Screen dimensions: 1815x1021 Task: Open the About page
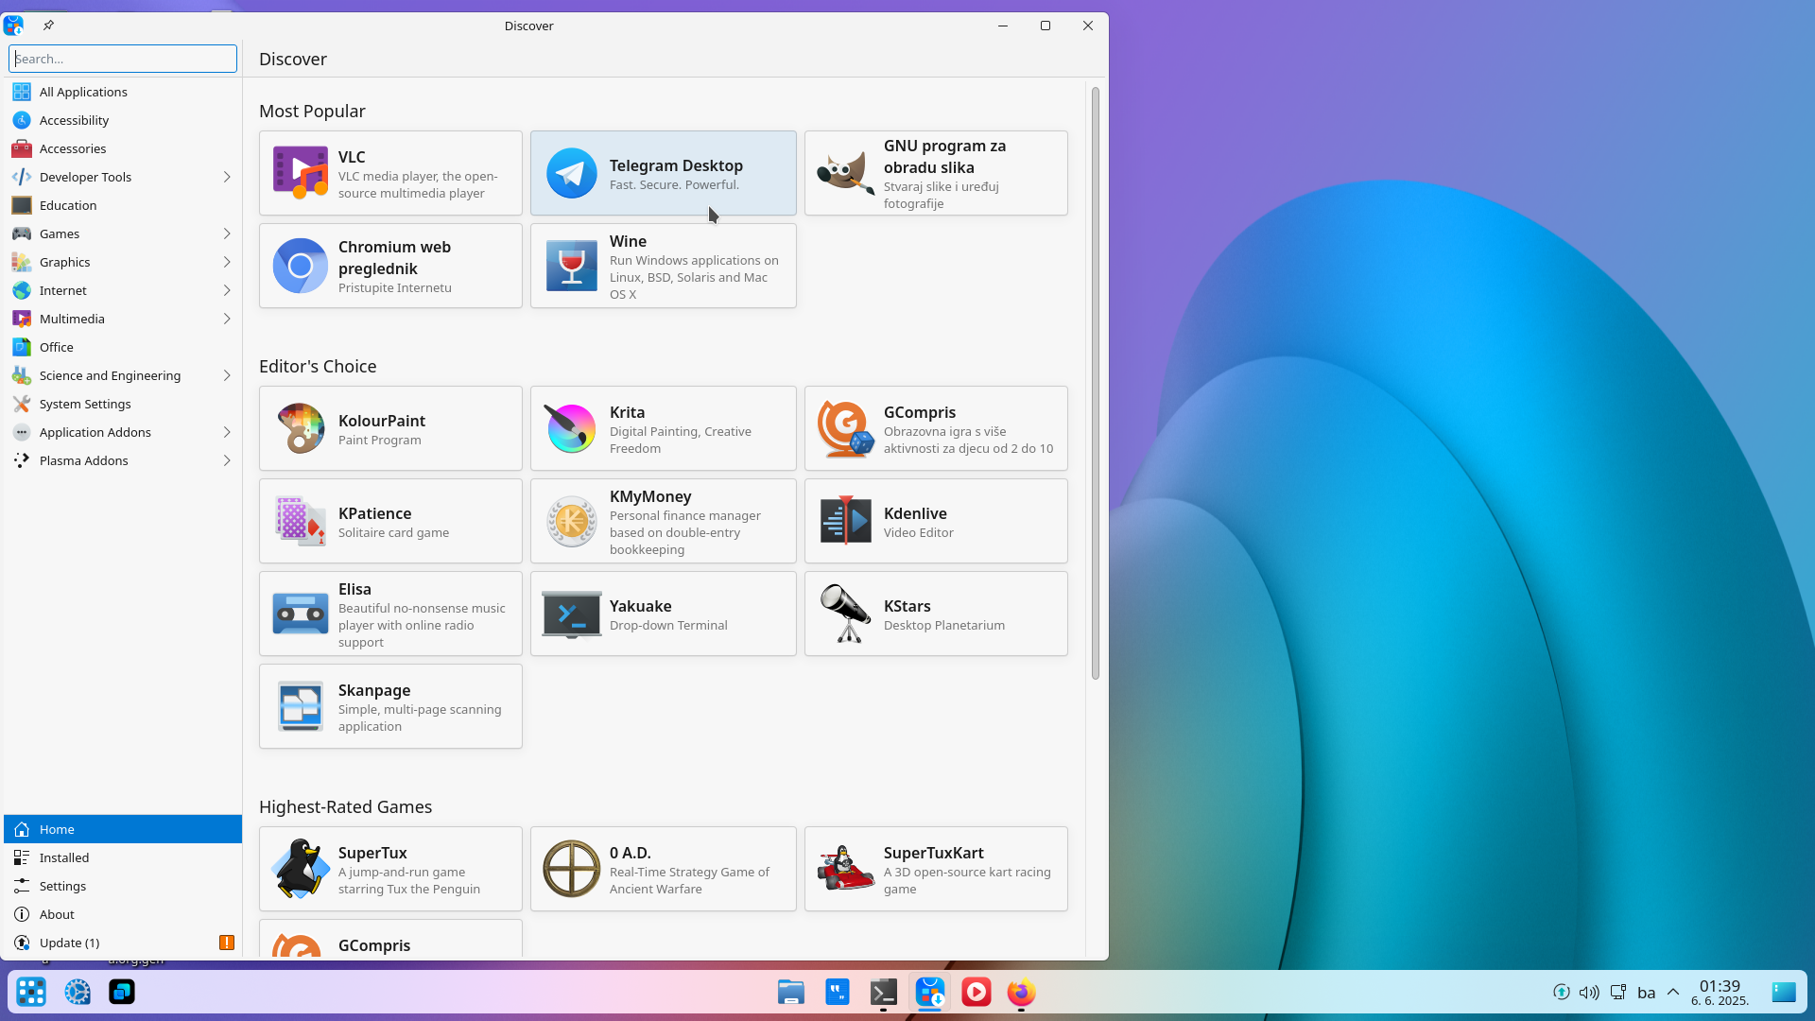coord(123,914)
